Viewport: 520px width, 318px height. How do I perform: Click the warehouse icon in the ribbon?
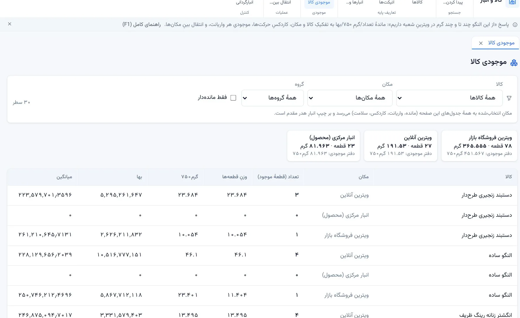click(512, 2)
